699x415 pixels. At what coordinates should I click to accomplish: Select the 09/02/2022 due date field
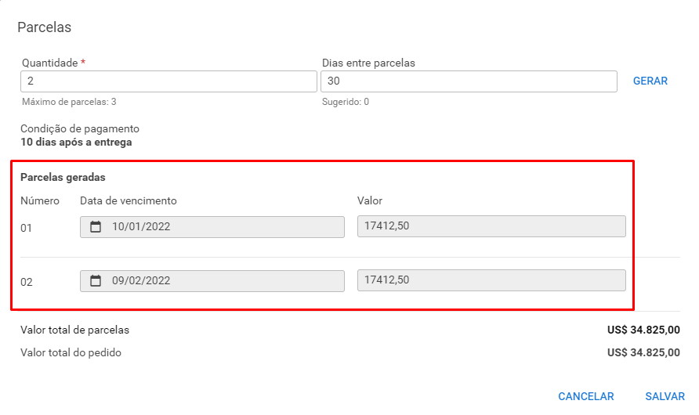(212, 280)
